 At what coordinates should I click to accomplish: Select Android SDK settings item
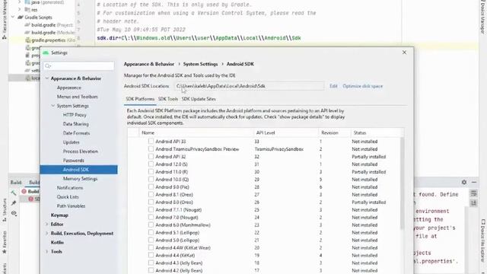pyautogui.click(x=79, y=170)
